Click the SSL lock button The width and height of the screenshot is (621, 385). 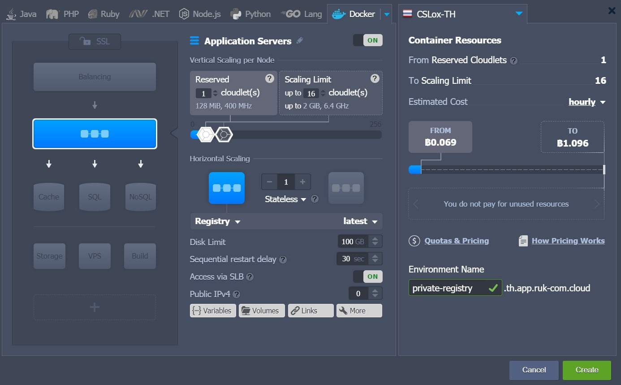point(95,42)
